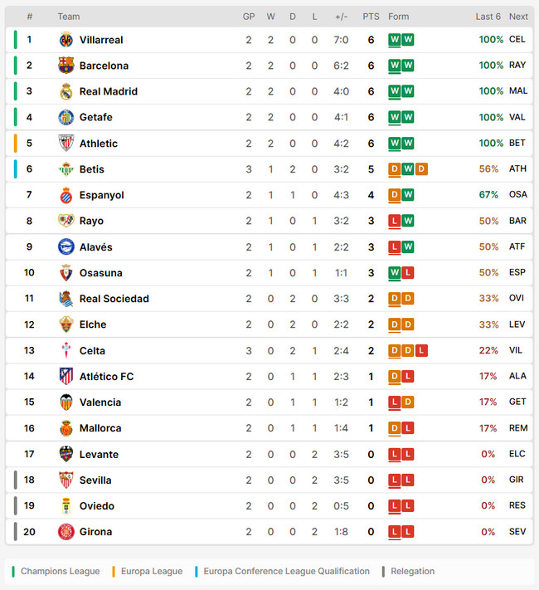Viewport: 539px width, 590px height.
Task: Click Osasuna's green W form badge
Action: [x=395, y=273]
